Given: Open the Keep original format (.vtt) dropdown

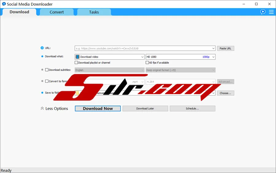Looking at the screenshot, I should [181, 70].
